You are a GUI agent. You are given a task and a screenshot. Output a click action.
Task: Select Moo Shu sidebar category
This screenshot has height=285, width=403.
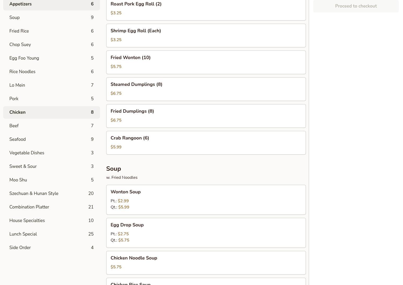tap(51, 180)
